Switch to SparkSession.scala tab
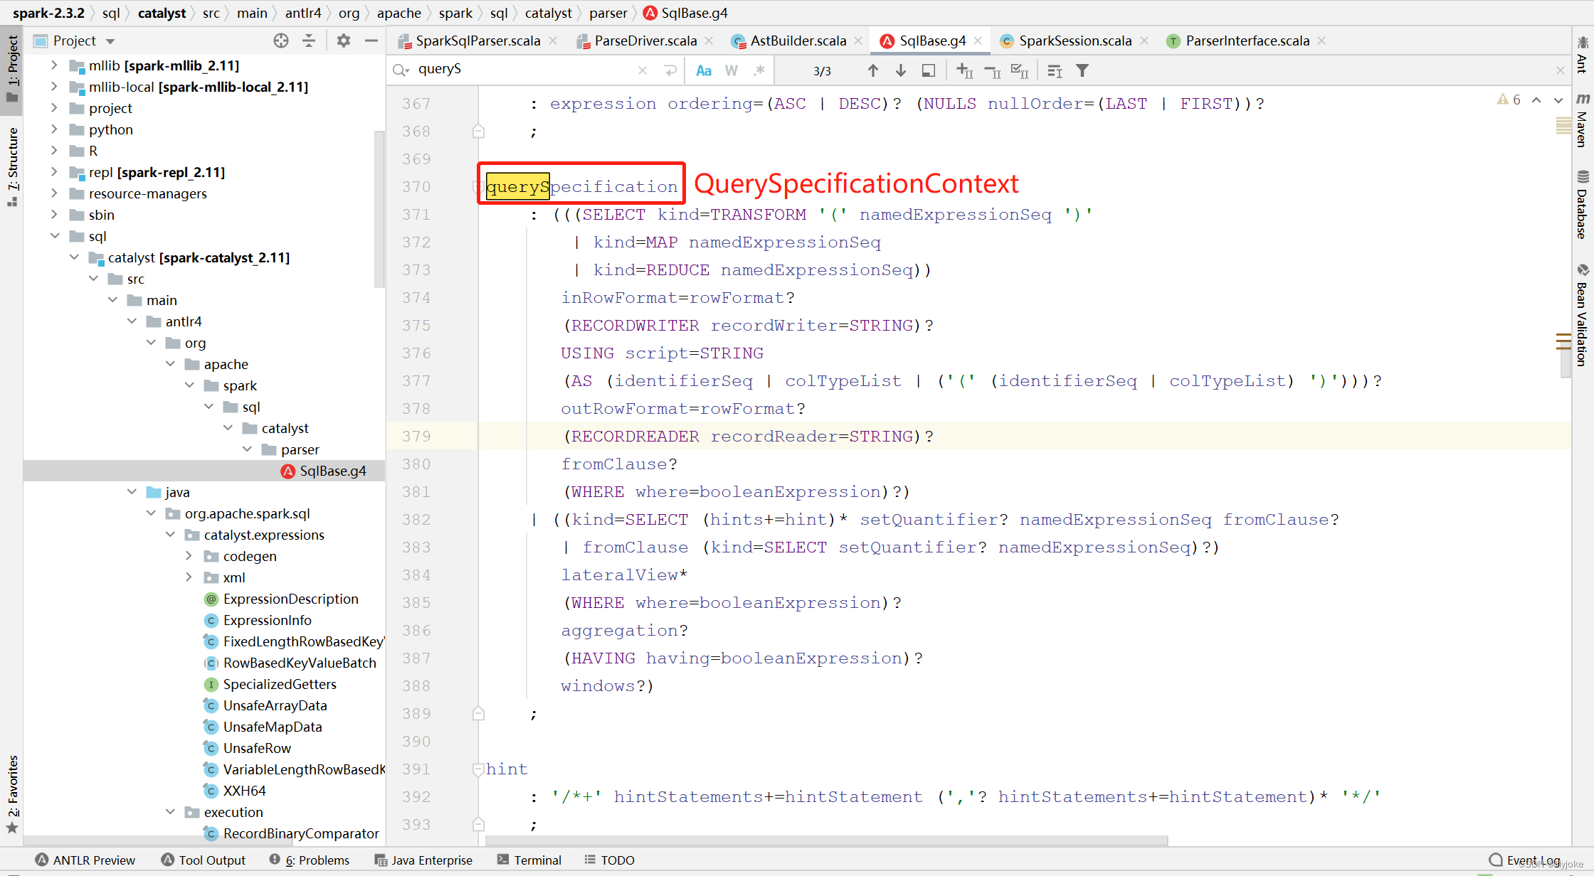Viewport: 1594px width, 876px height. (x=1075, y=41)
